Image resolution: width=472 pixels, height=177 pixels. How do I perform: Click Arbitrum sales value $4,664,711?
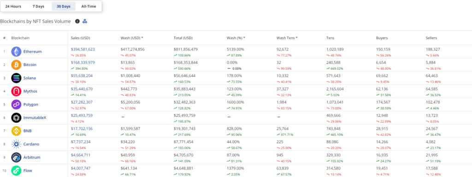tap(81, 155)
